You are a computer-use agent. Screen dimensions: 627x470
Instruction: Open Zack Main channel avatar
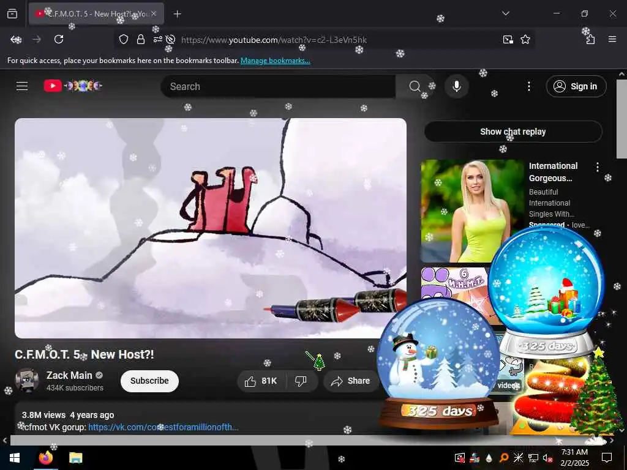coord(27,380)
